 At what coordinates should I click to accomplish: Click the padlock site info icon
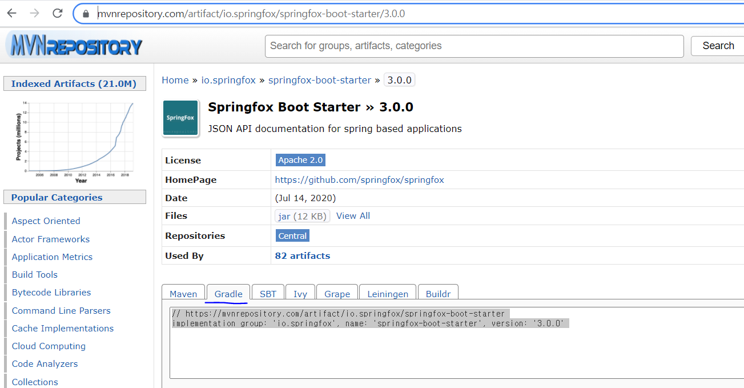click(x=86, y=14)
